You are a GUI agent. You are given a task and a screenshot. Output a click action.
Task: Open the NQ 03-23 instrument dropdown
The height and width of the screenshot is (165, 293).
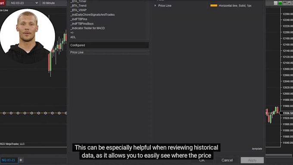pos(24,3)
